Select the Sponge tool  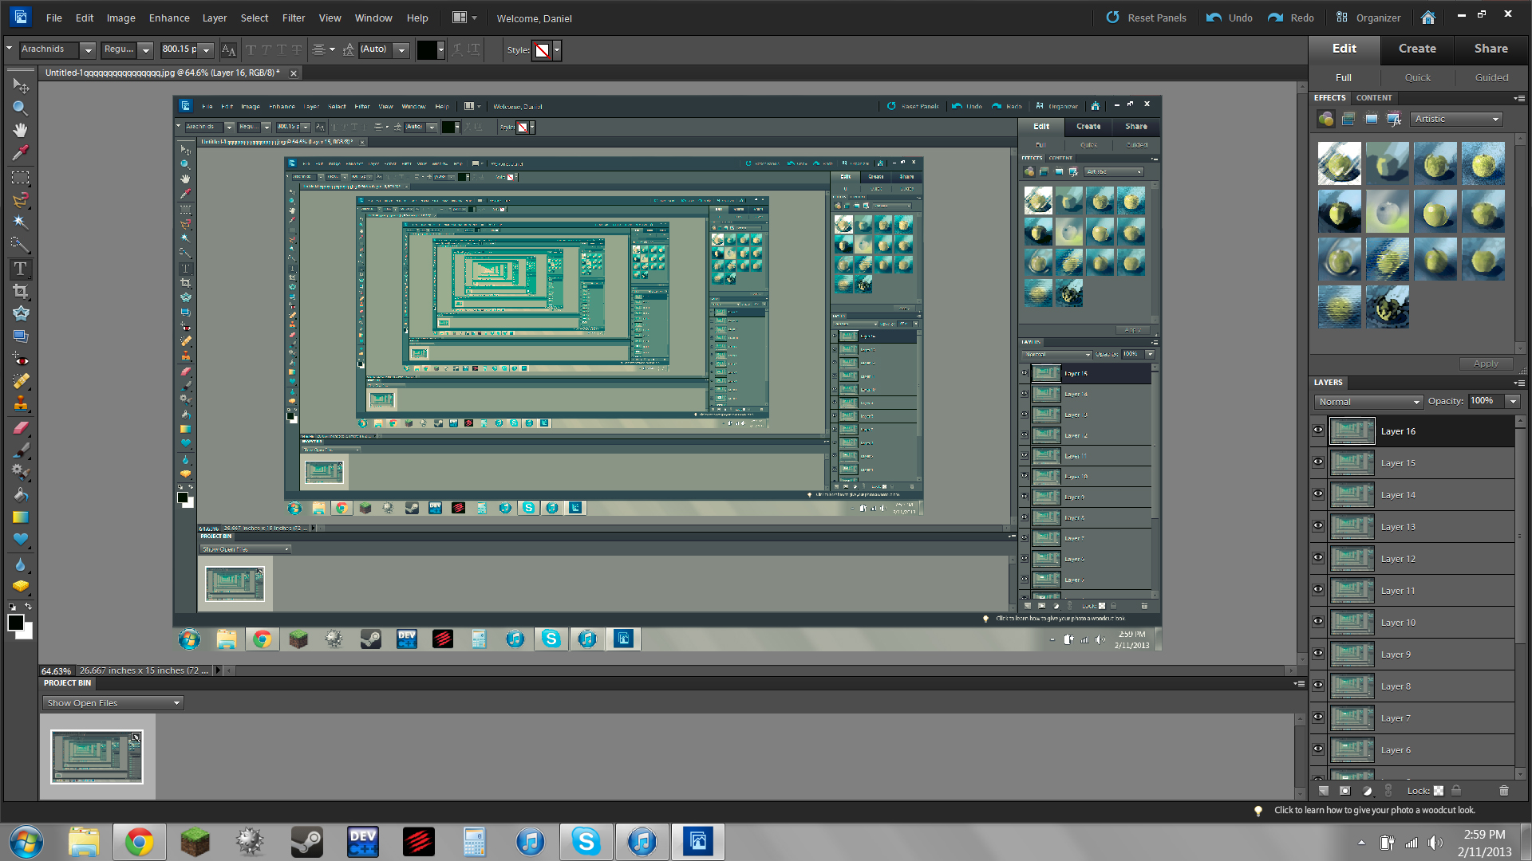pos(21,587)
